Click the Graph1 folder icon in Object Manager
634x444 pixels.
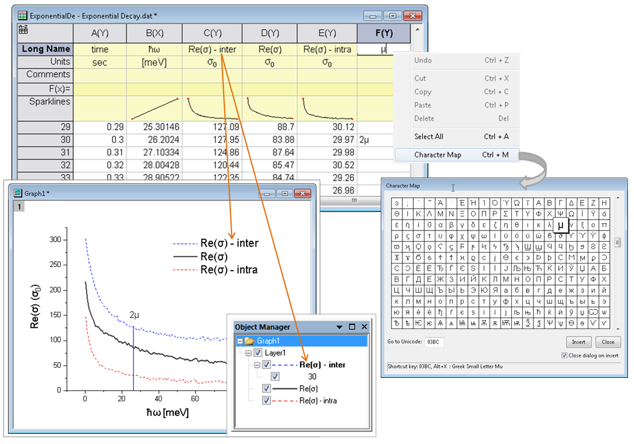click(250, 341)
